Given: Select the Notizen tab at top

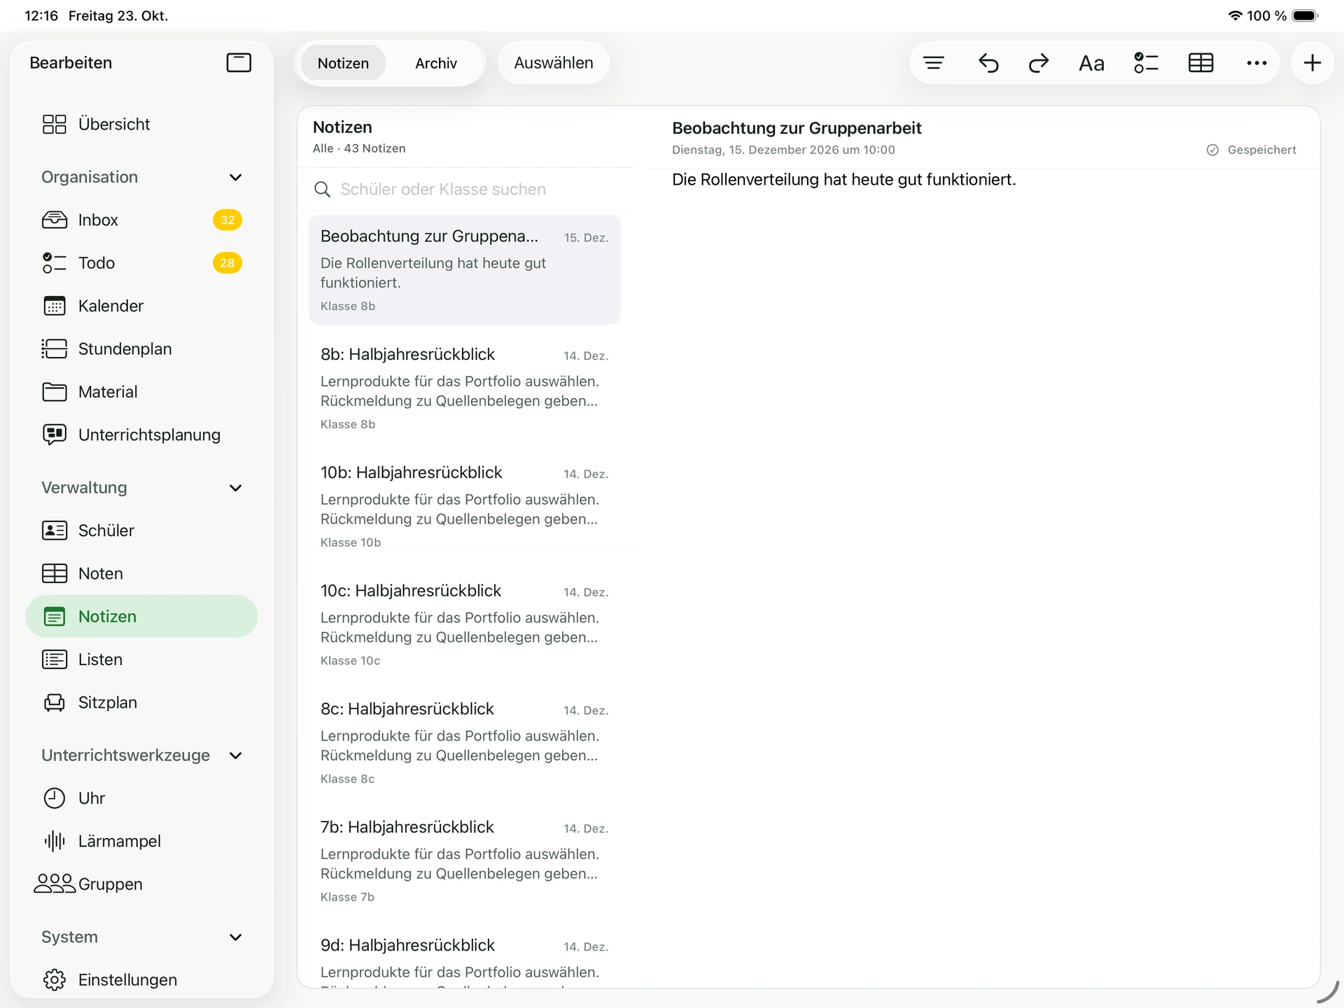Looking at the screenshot, I should click(x=343, y=63).
